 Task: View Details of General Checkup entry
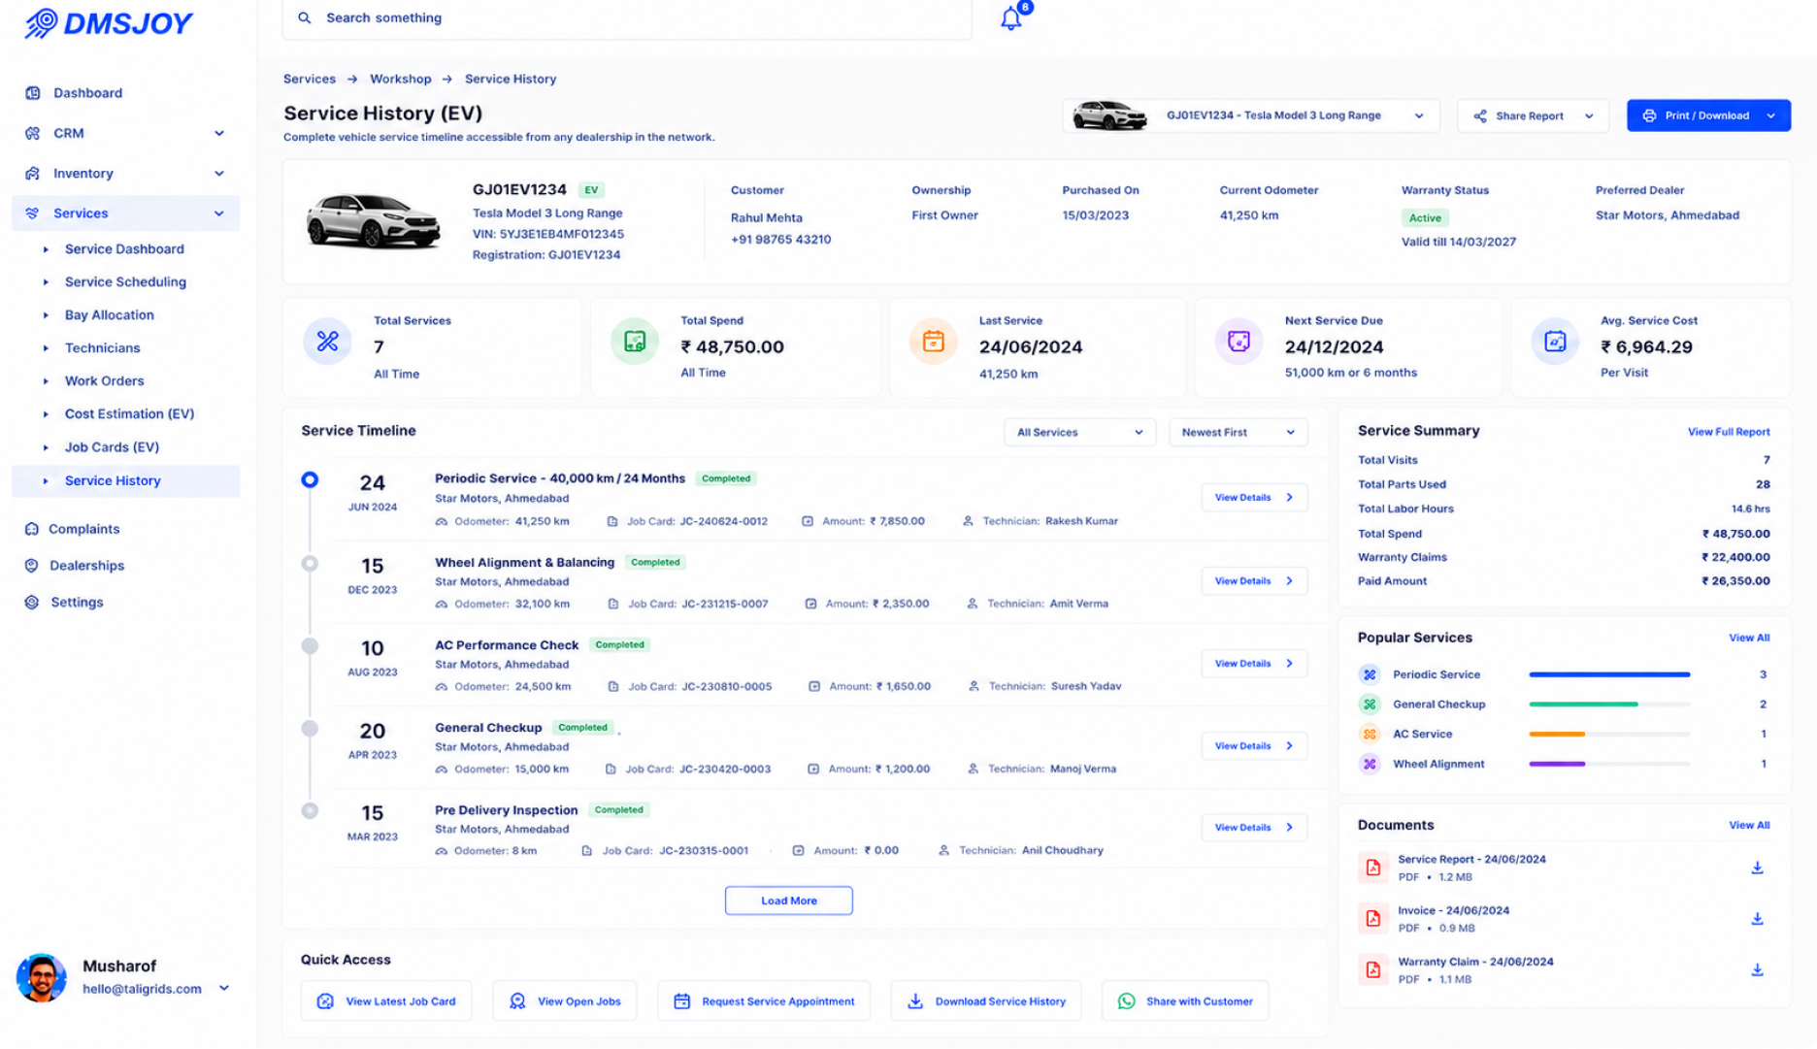[1254, 746]
